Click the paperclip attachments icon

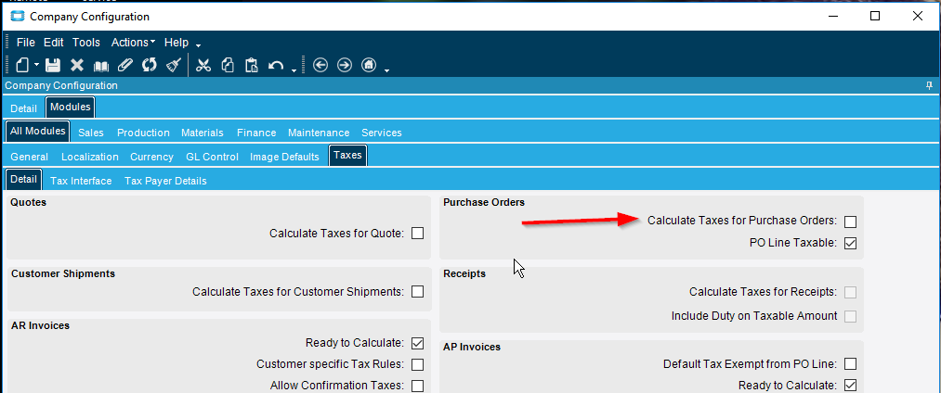point(124,65)
